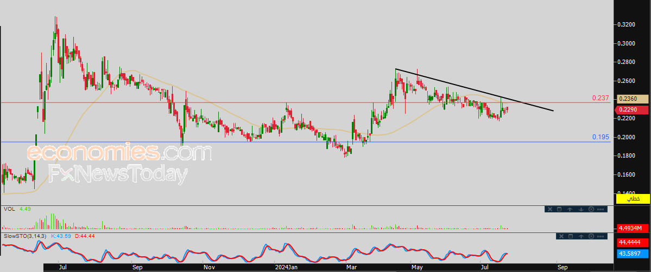
Task: Click the 0.2600 price axis label
Action: (x=626, y=80)
